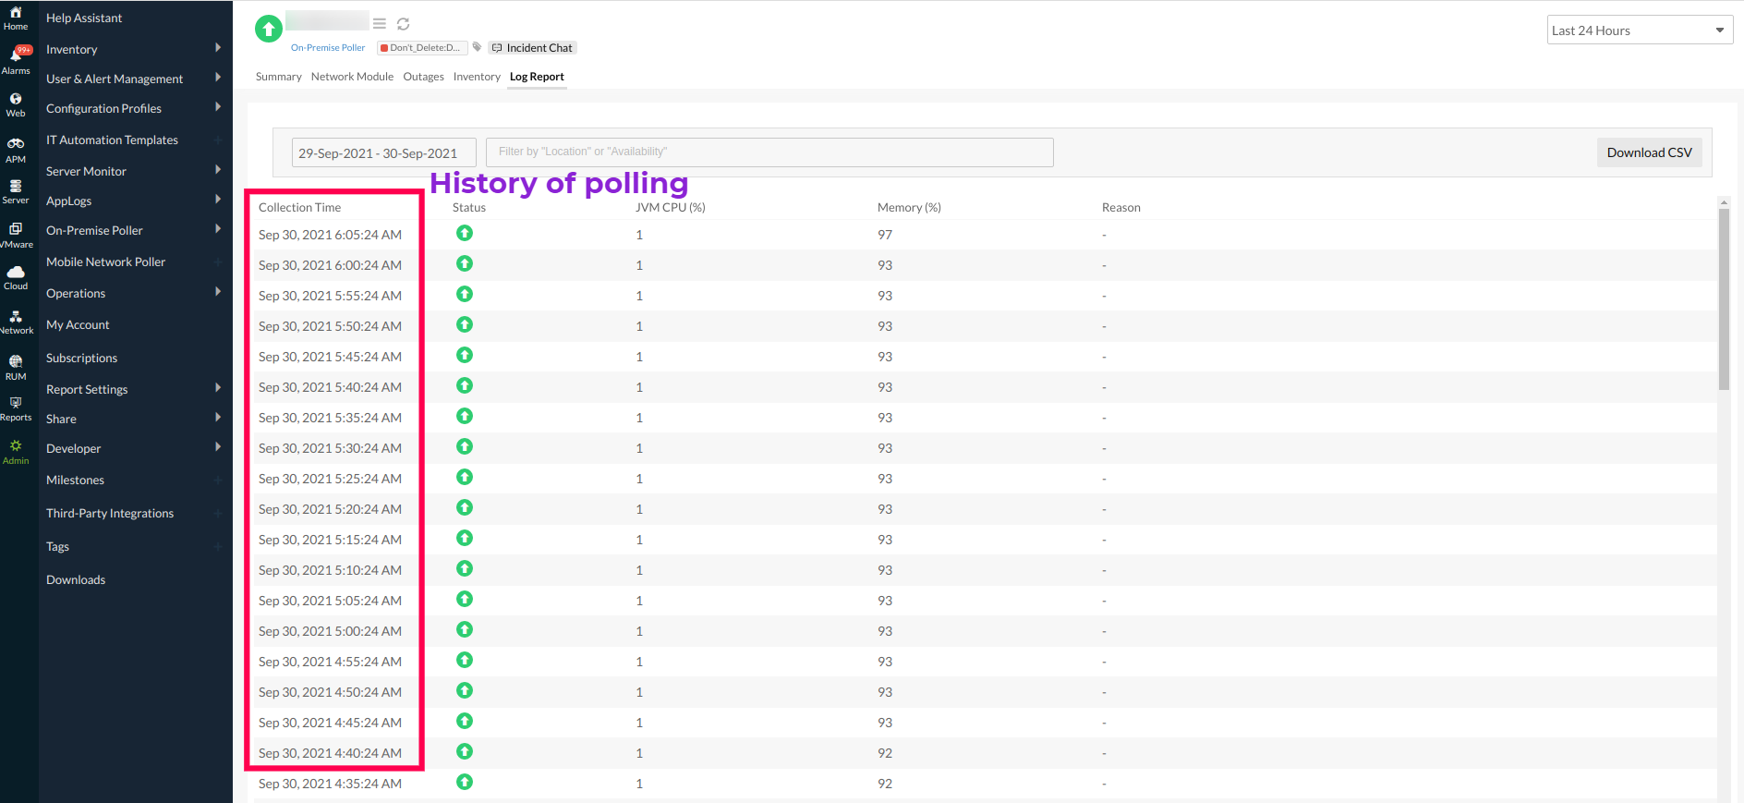Open the hamburger menu next to the monitor name

(x=380, y=23)
